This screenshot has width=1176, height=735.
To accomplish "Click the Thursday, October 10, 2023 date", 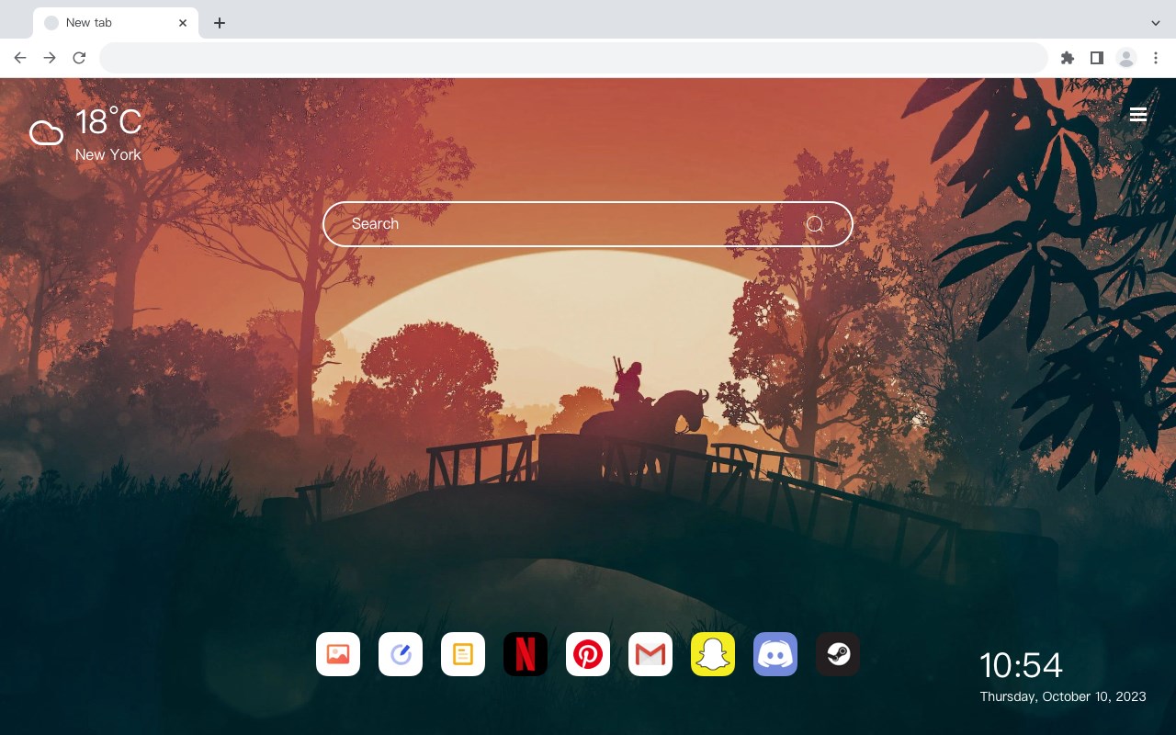I will 1063,696.
